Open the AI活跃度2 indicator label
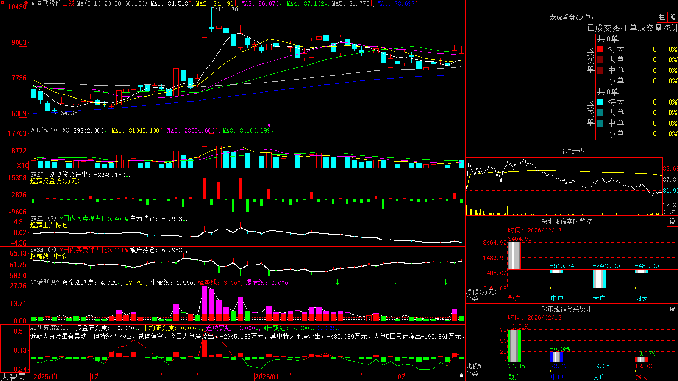Image resolution: width=678 pixels, height=381 pixels. pyautogui.click(x=44, y=283)
